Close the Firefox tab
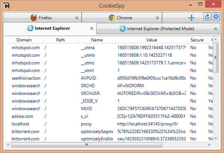This screenshot has height=153, width=224. pos(77,18)
